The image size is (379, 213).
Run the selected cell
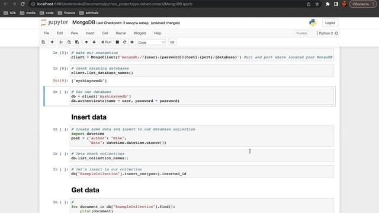click(x=107, y=42)
